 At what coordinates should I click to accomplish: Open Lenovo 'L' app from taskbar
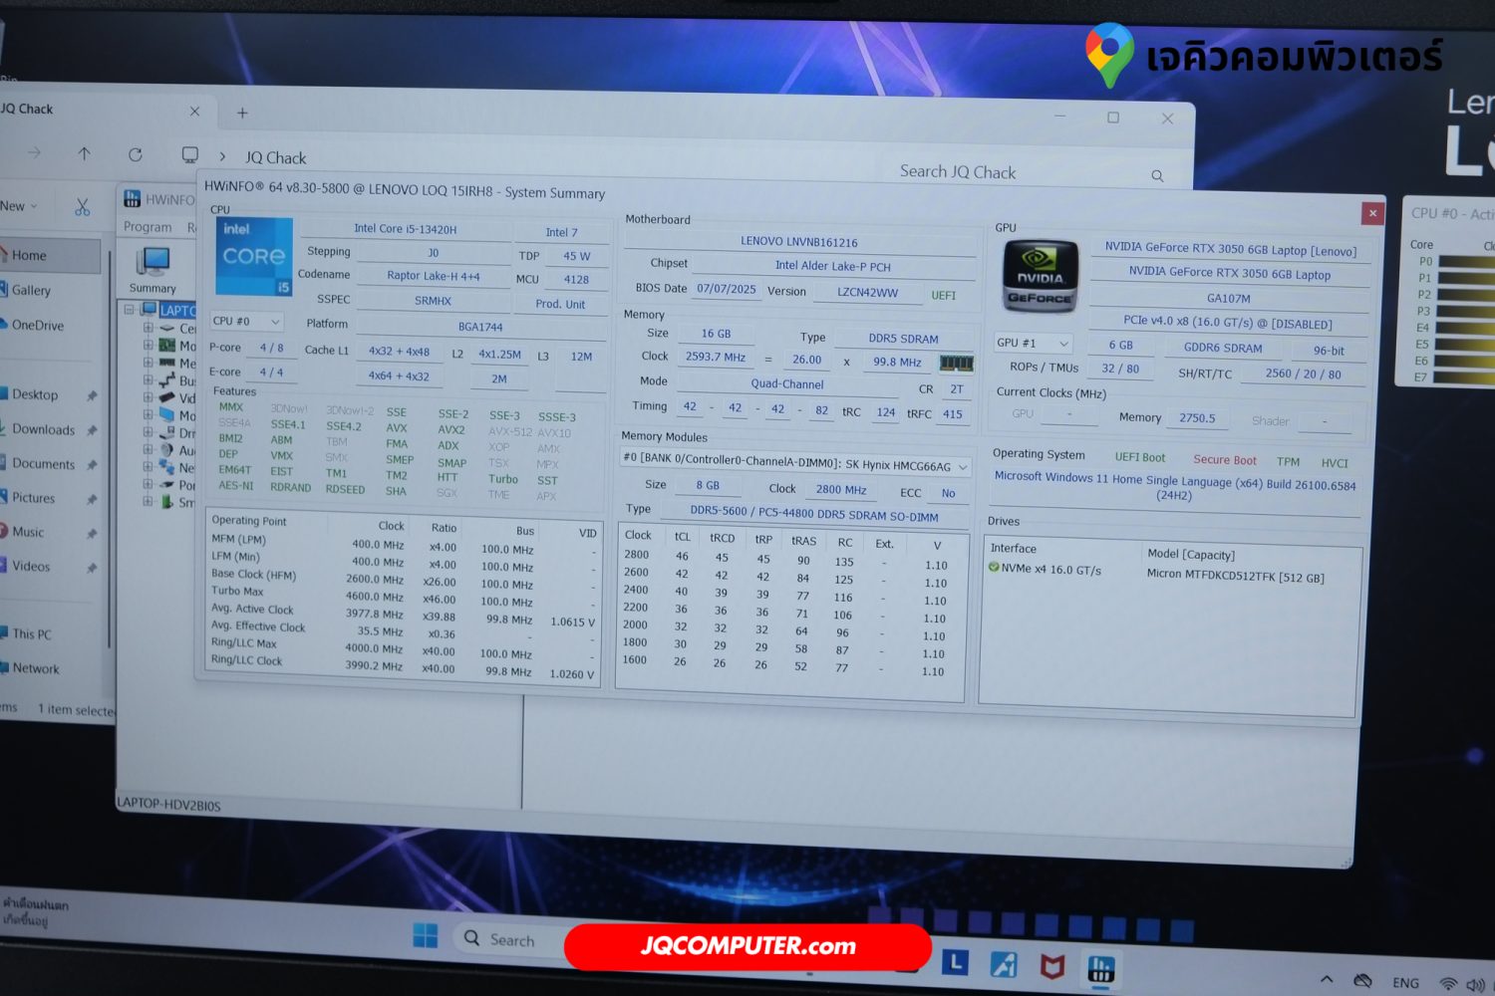click(x=955, y=962)
